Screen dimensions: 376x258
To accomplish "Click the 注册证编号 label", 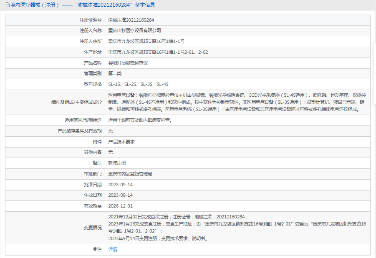I will tap(91, 20).
